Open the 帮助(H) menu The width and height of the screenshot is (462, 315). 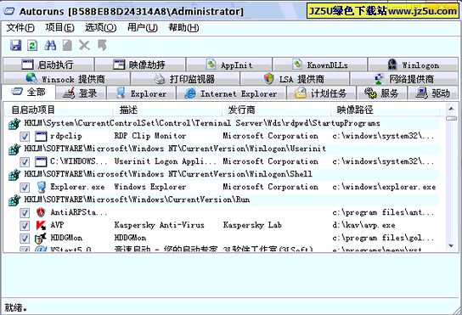click(183, 28)
